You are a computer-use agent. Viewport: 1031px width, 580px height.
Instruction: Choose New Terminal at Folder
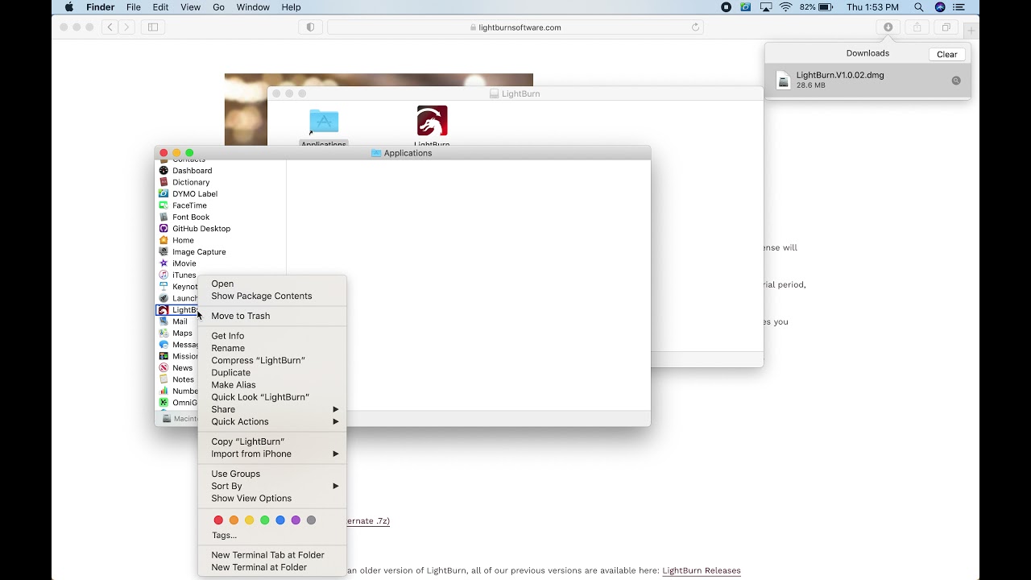(272, 567)
